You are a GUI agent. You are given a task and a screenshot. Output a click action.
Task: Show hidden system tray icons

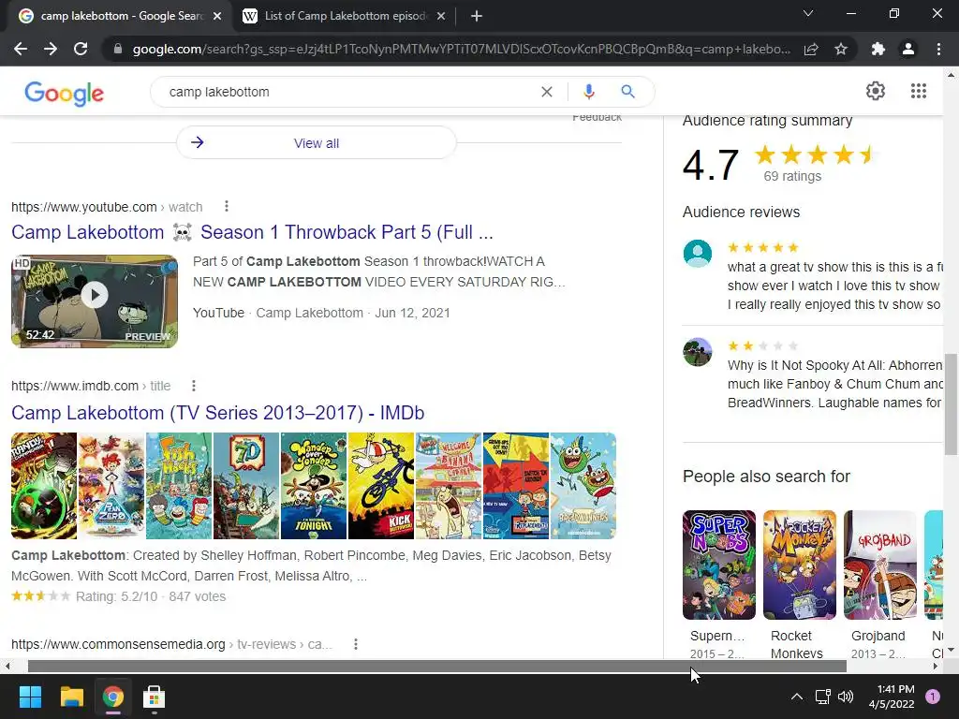(x=796, y=697)
